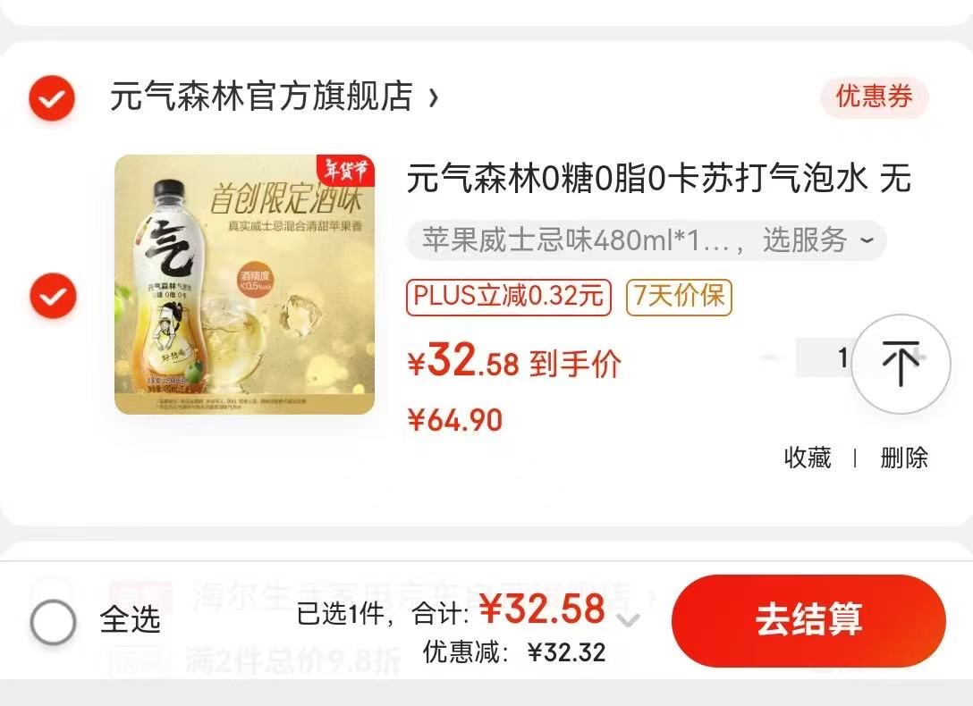Open the 元气森林官方旗舰店 store chevron
Viewport: 973px width, 706px height.
tap(434, 97)
